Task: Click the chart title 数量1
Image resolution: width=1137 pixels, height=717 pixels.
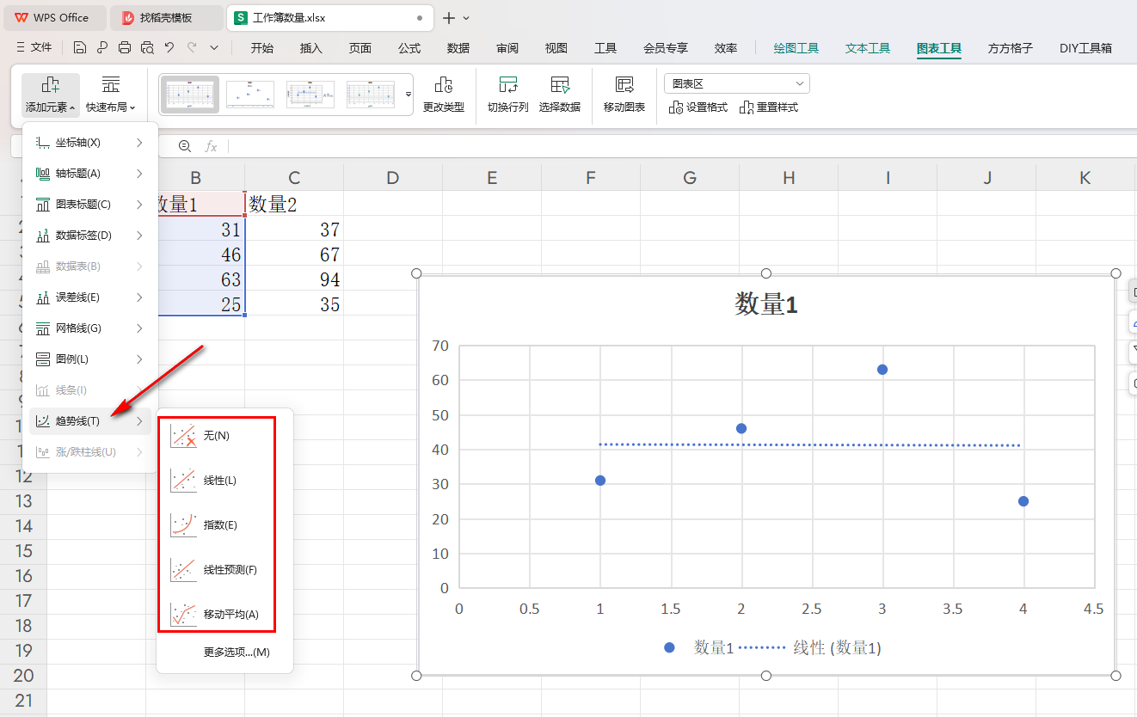Action: (766, 304)
